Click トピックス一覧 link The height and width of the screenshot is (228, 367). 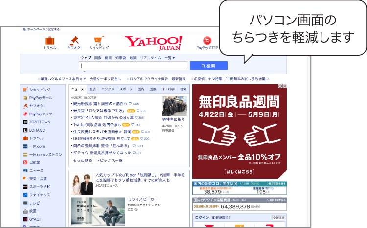click(109, 160)
